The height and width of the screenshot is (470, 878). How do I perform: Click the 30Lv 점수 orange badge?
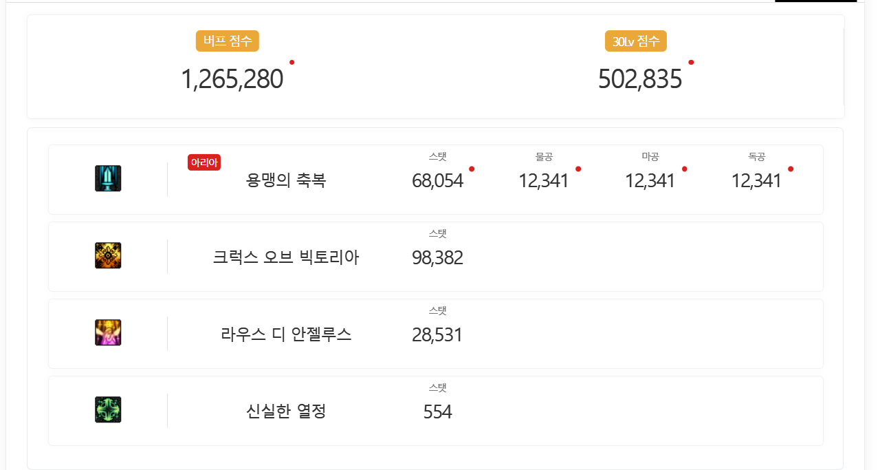(x=636, y=41)
